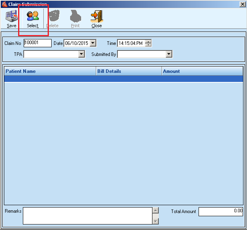Click the Close door icon in toolbar
Image resolution: width=247 pixels, height=230 pixels.
pyautogui.click(x=97, y=17)
